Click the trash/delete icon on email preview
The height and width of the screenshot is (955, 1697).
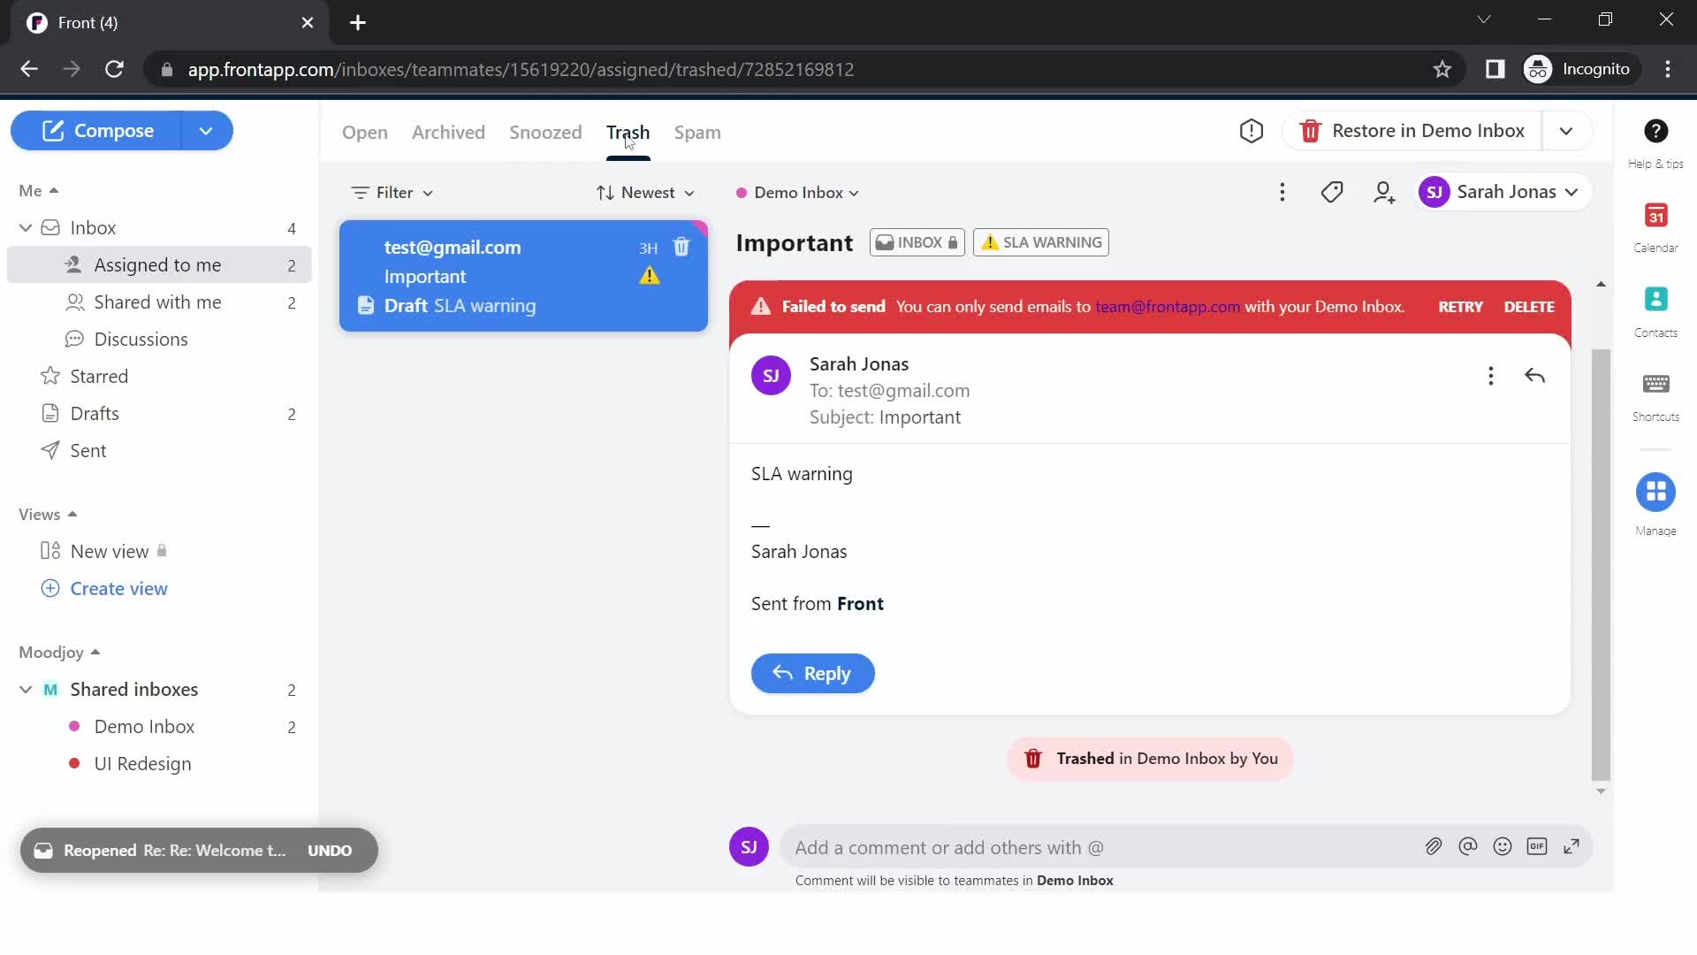click(x=681, y=246)
